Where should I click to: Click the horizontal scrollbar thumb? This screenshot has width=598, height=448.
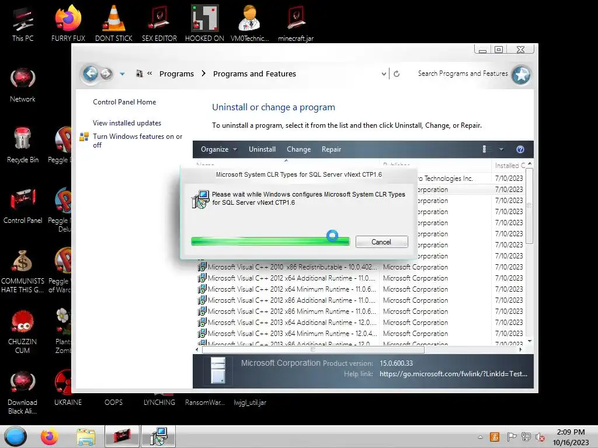coord(313,350)
